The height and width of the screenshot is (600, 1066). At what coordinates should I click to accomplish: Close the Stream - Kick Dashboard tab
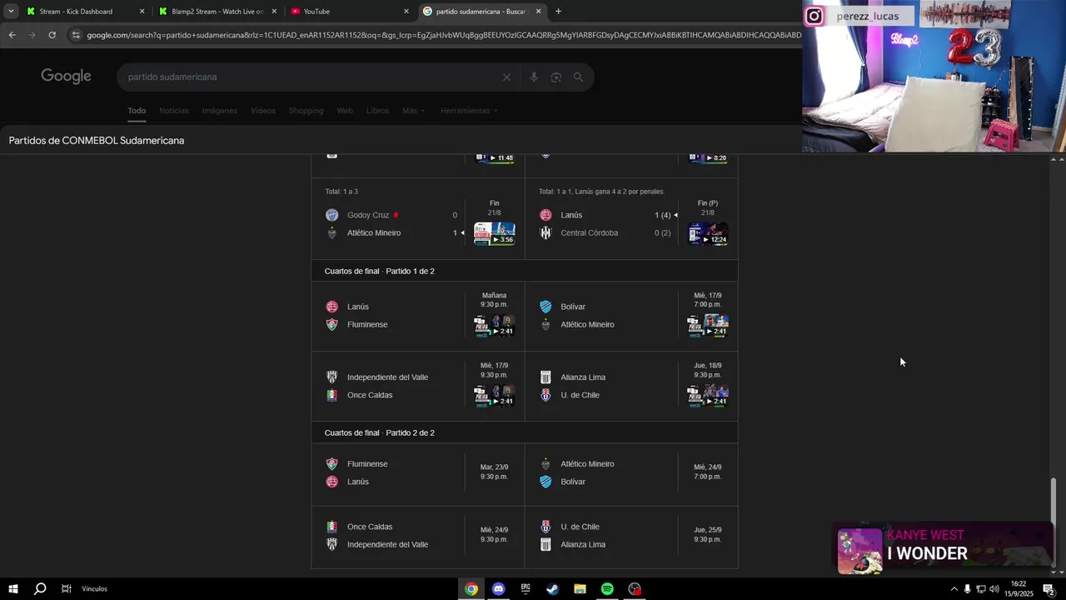coord(142,12)
